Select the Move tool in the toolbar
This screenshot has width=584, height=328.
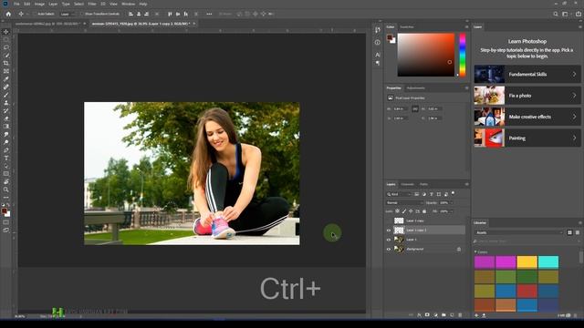pyautogui.click(x=6, y=32)
